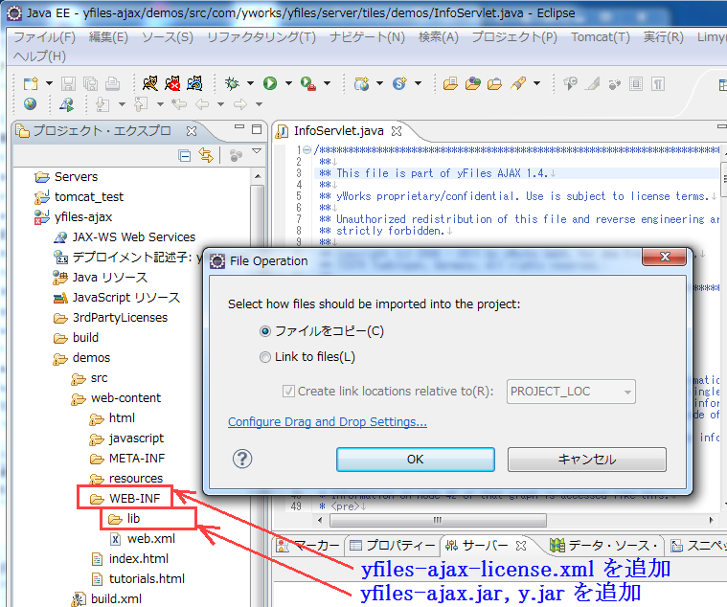This screenshot has height=607, width=727.
Task: Toggle Create link locations relative to checkbox
Action: tap(288, 391)
